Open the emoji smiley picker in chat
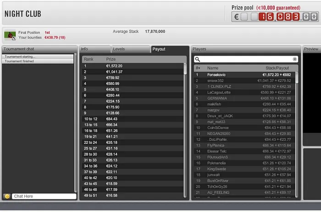The width and height of the screenshot is (321, 212). (7, 196)
